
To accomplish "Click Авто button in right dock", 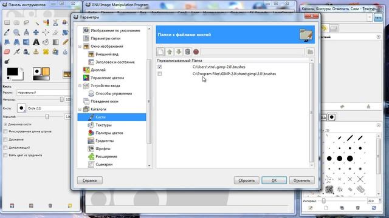I will 378,18.
